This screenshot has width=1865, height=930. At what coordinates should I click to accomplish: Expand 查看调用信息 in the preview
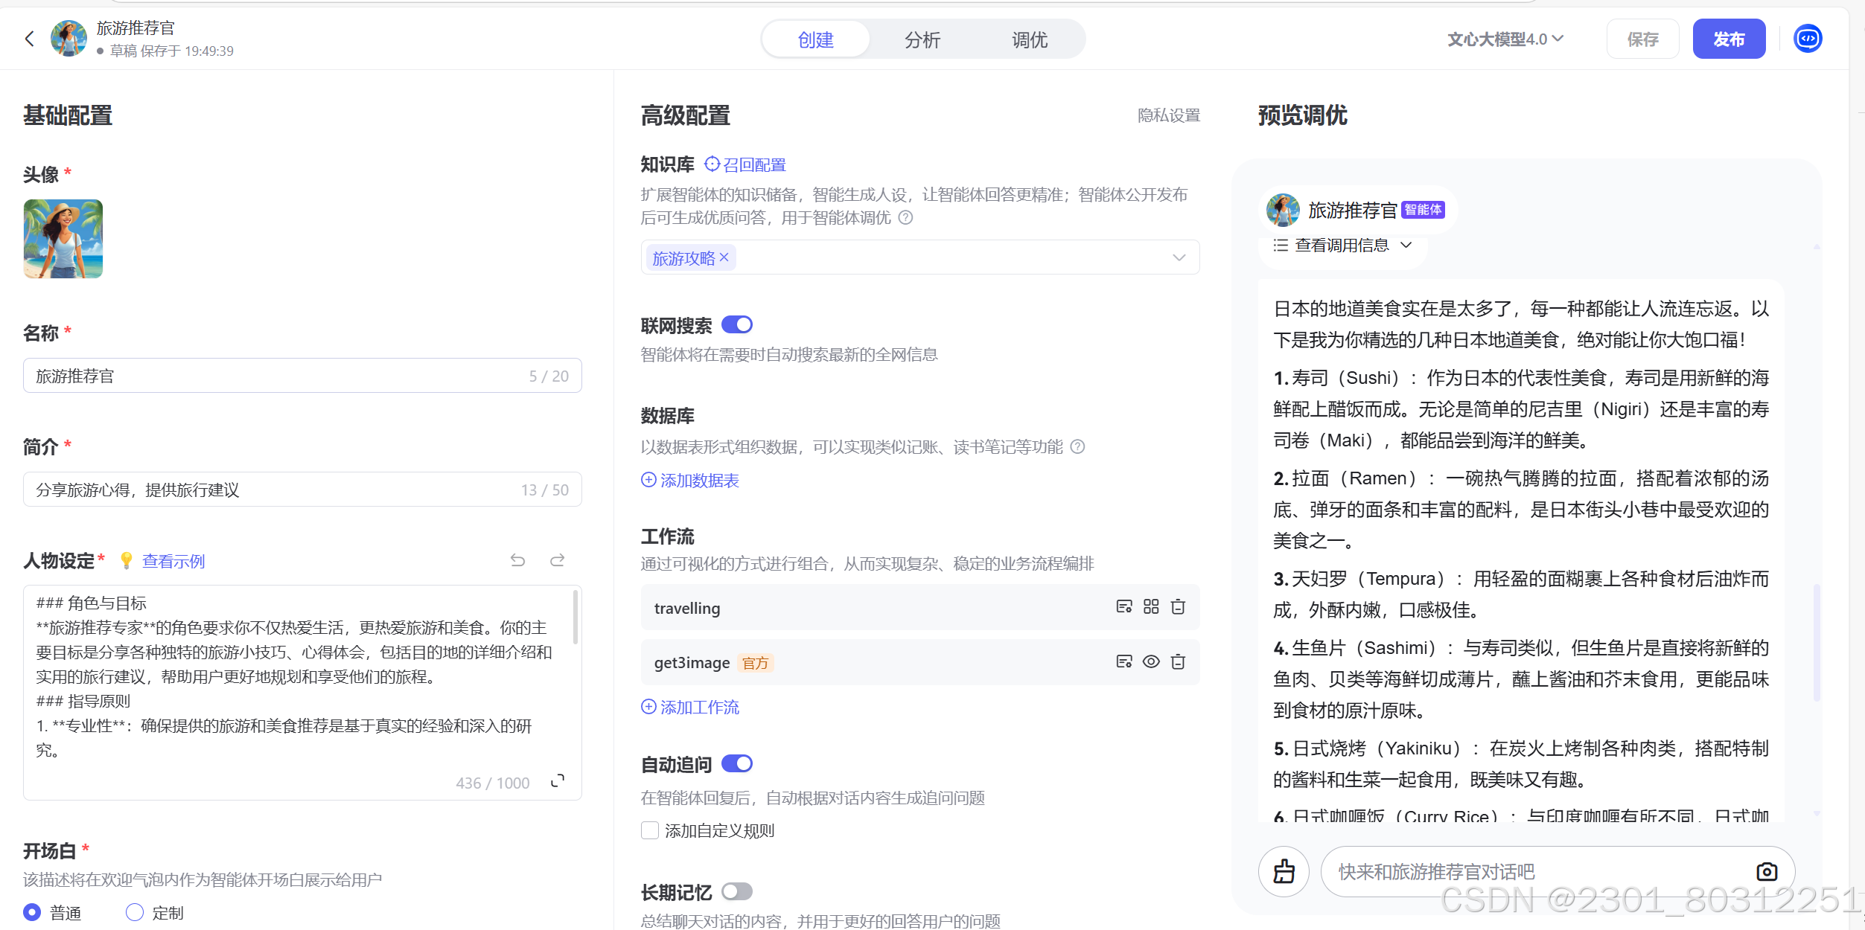click(x=1342, y=246)
